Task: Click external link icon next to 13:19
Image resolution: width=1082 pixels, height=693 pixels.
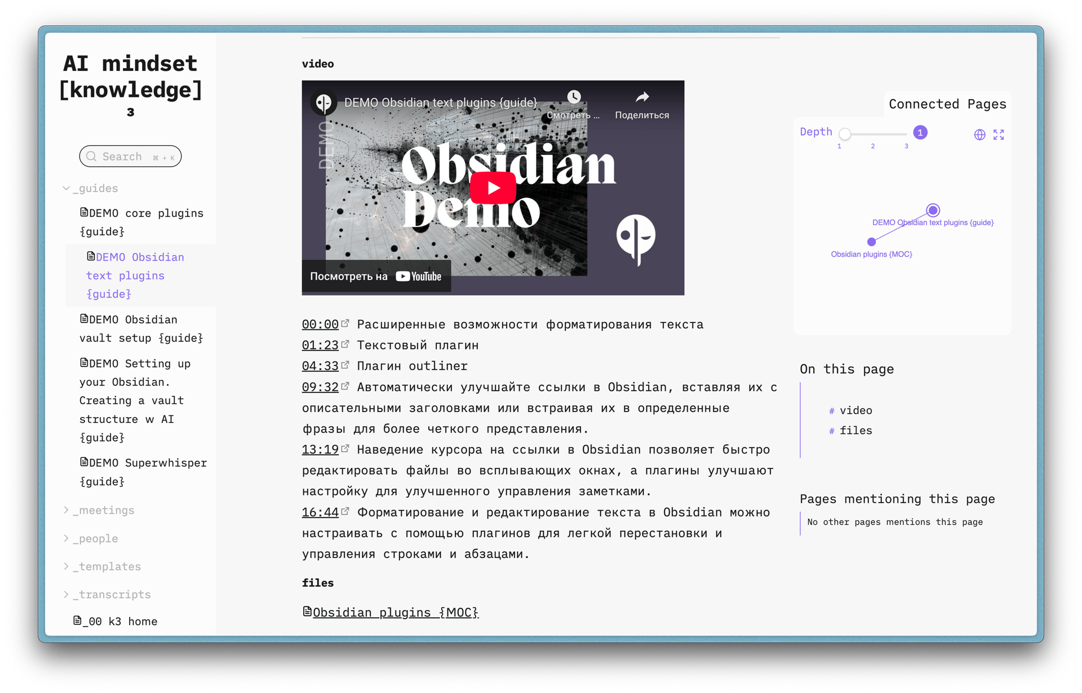Action: 345,449
